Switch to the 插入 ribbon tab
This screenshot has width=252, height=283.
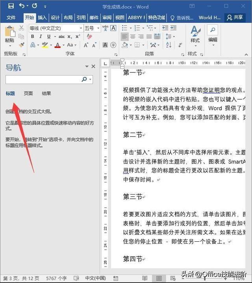pyautogui.click(x=42, y=18)
